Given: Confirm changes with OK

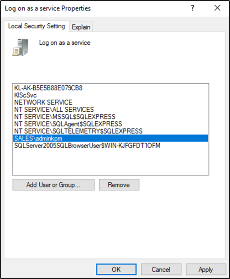Looking at the screenshot, I should (x=116, y=269).
